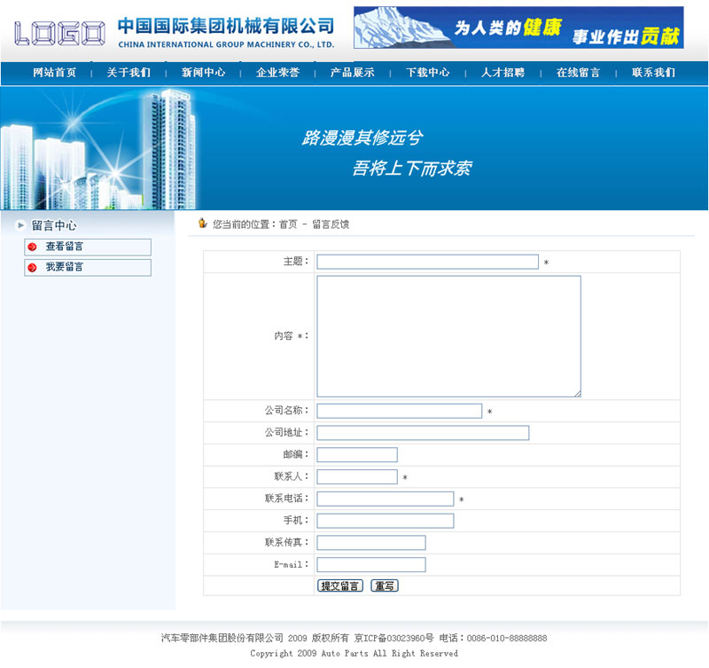This screenshot has width=709, height=668.
Task: Focus the 公司地址 input field
Action: click(423, 433)
